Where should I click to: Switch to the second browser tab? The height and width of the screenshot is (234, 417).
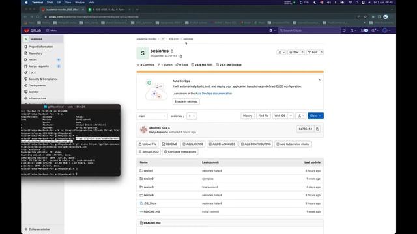pos(109,10)
